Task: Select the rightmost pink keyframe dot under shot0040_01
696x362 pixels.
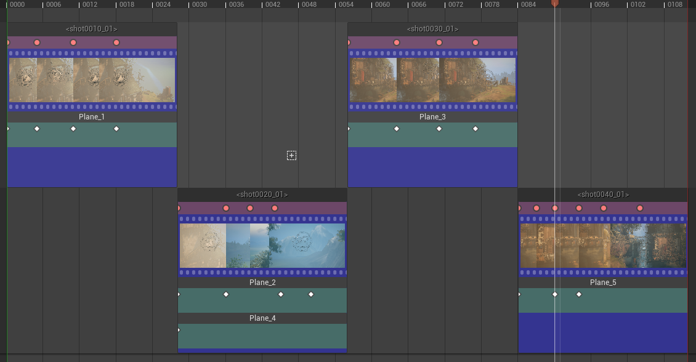Action: point(639,208)
